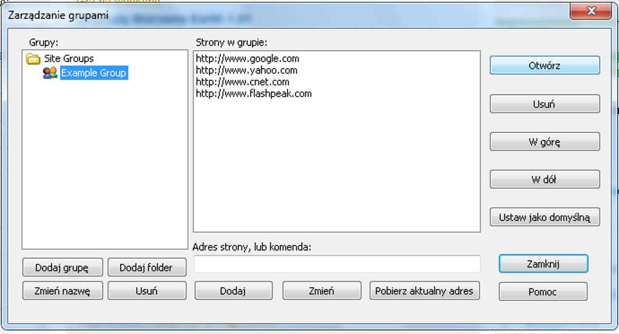Click Pobierz aktualny adres button
Viewport: 619px width, 334px height.
coord(424,291)
